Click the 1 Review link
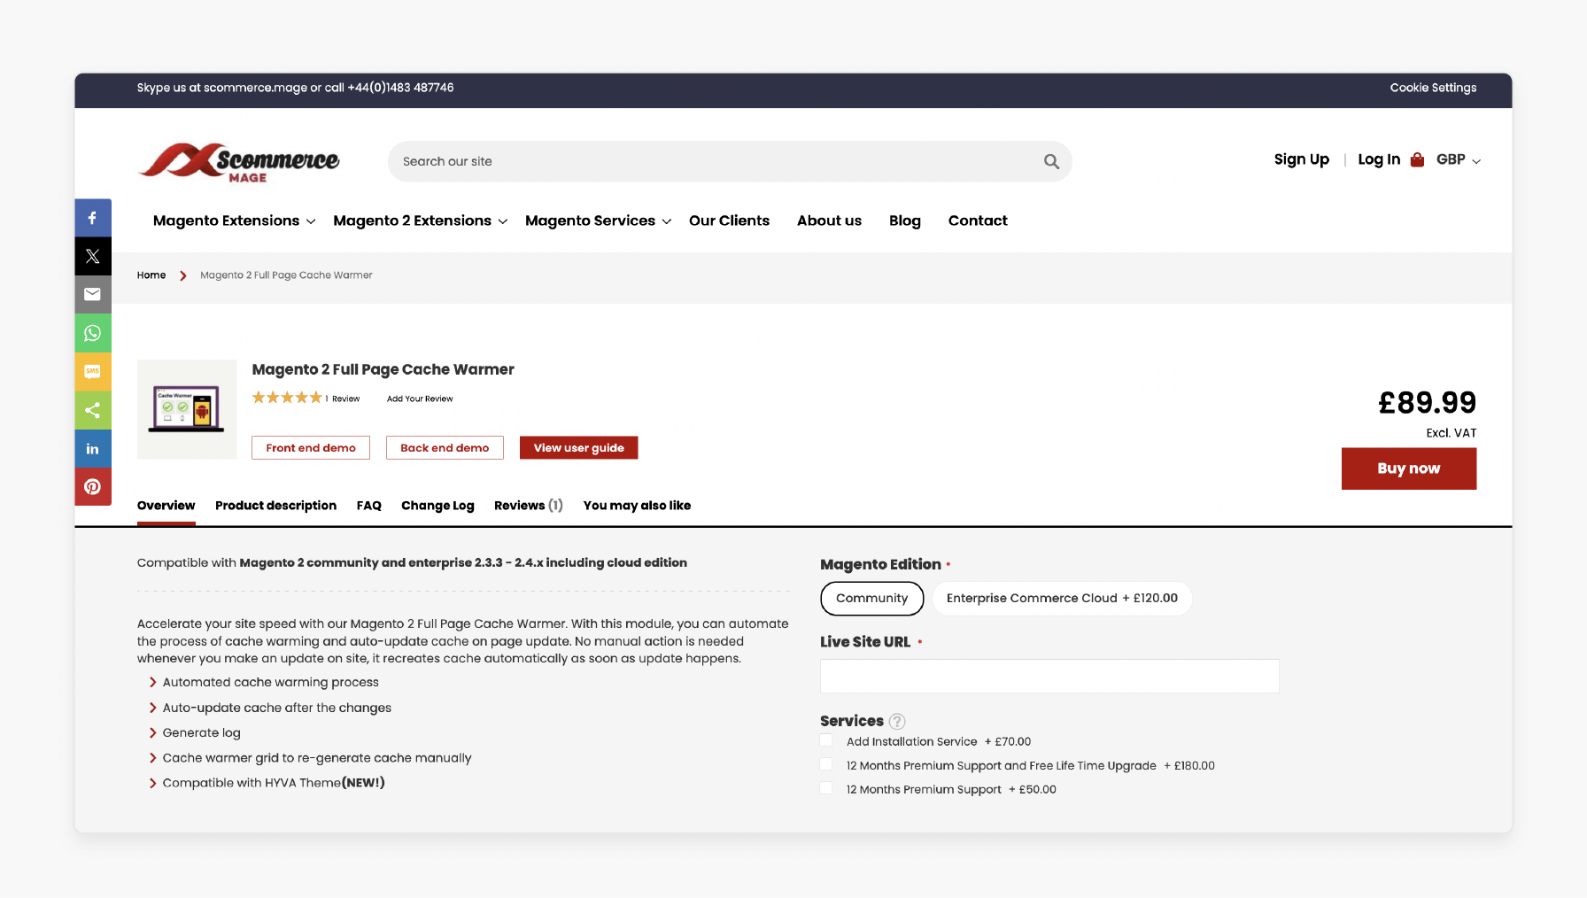 coord(343,399)
